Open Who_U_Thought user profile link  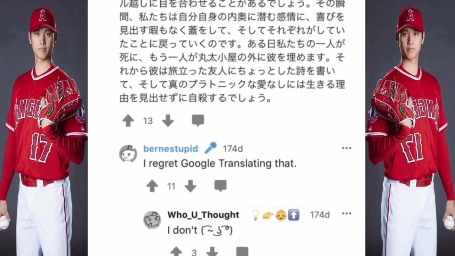pos(203,215)
